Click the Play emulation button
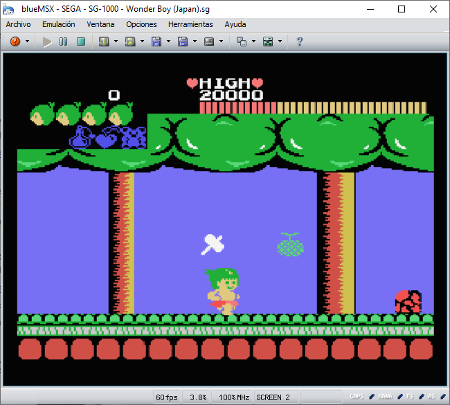 (x=47, y=42)
